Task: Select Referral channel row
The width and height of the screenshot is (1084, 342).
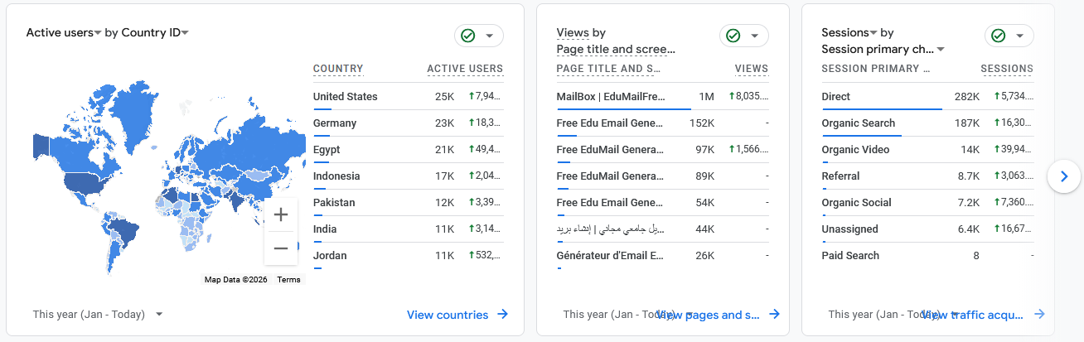Action: tap(928, 176)
